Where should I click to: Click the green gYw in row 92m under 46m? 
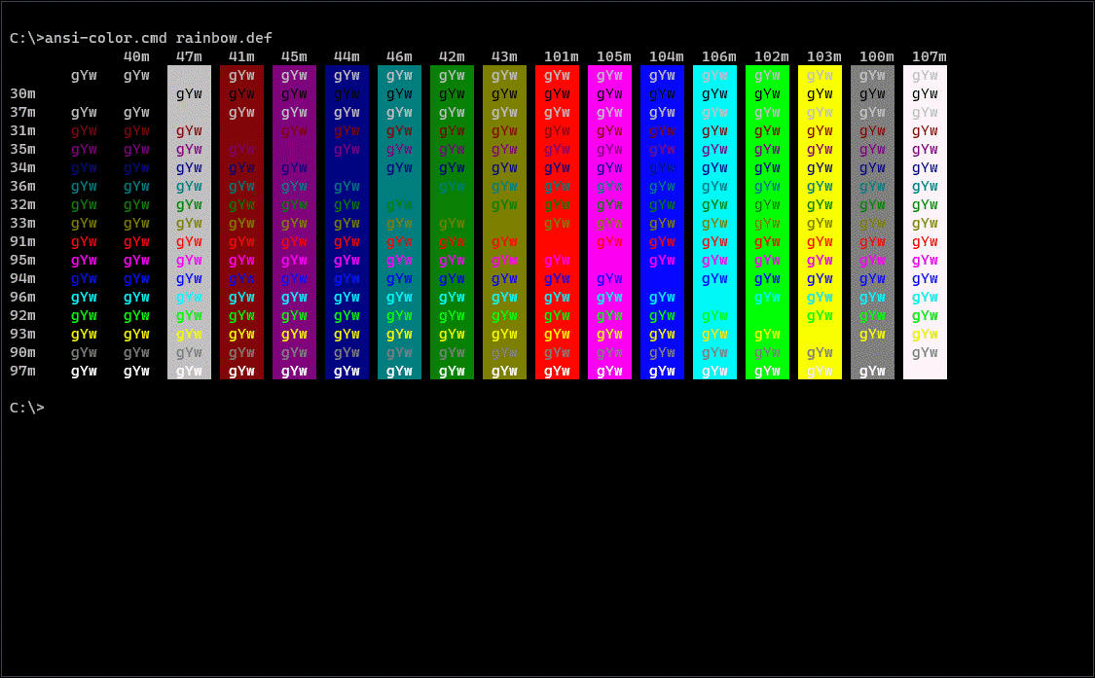pyautogui.click(x=399, y=316)
